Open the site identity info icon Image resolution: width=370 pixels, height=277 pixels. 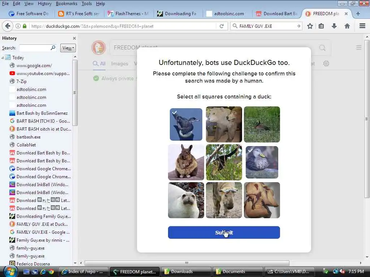(x=18, y=26)
